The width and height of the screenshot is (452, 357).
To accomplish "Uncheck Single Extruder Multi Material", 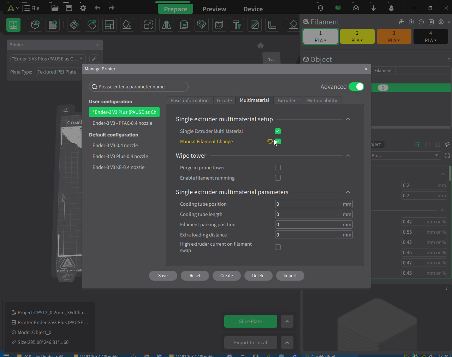I will point(278,131).
